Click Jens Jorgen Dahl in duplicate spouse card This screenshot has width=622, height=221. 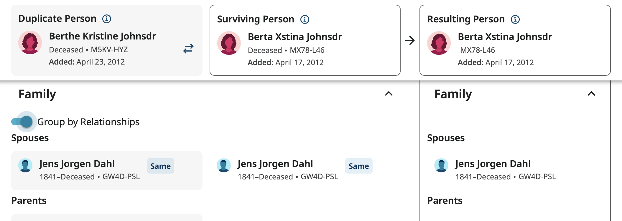tap(77, 164)
